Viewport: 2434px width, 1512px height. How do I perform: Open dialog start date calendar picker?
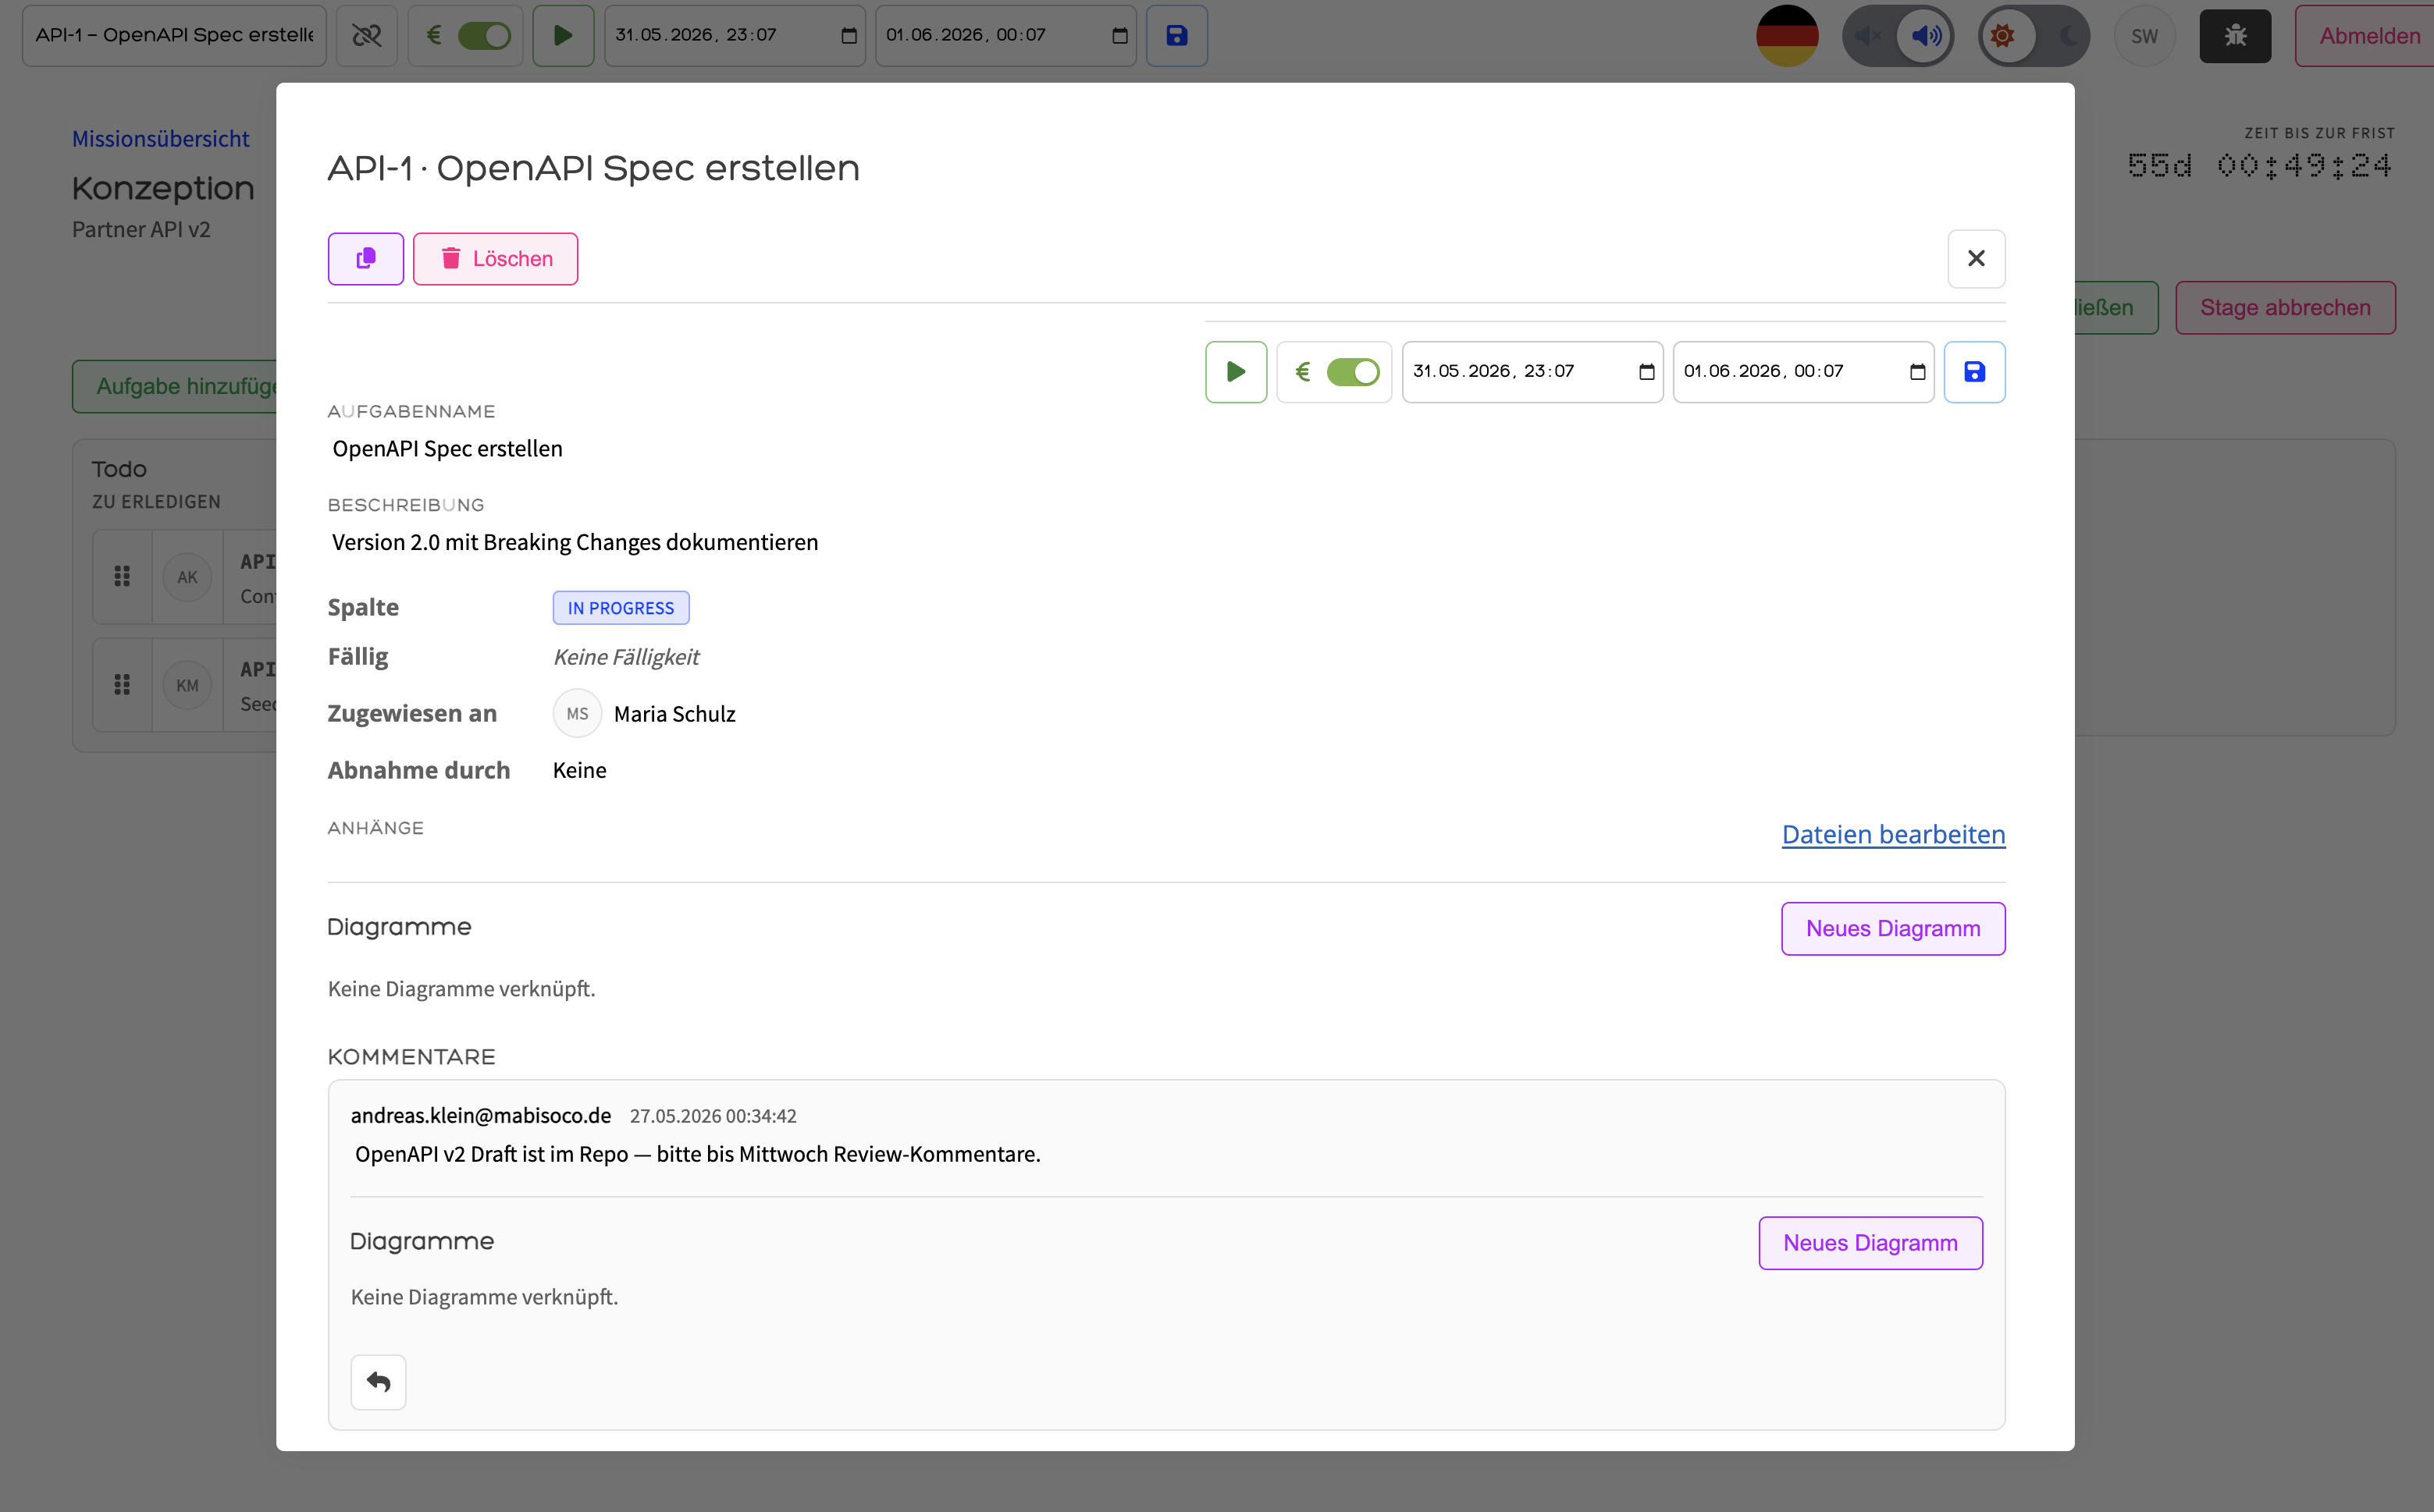[1646, 372]
